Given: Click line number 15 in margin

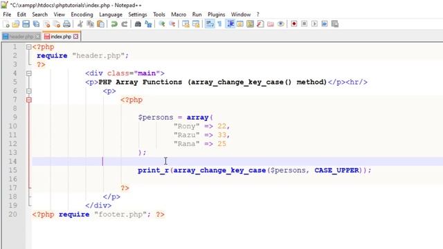Looking at the screenshot, I should point(12,170).
